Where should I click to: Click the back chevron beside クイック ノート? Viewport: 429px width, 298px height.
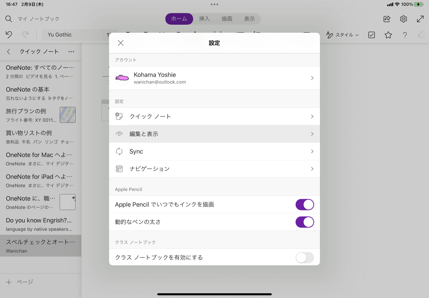coord(8,52)
